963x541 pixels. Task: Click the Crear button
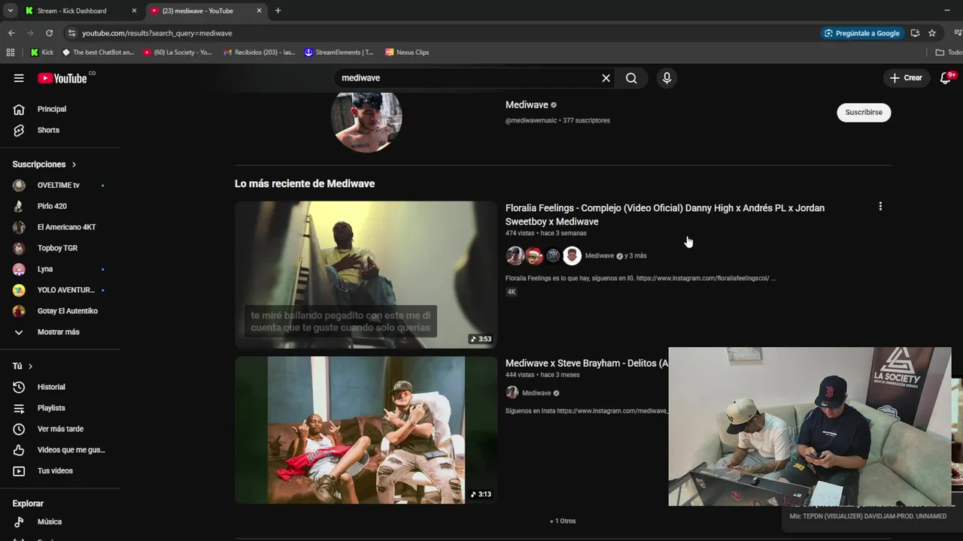(x=906, y=78)
